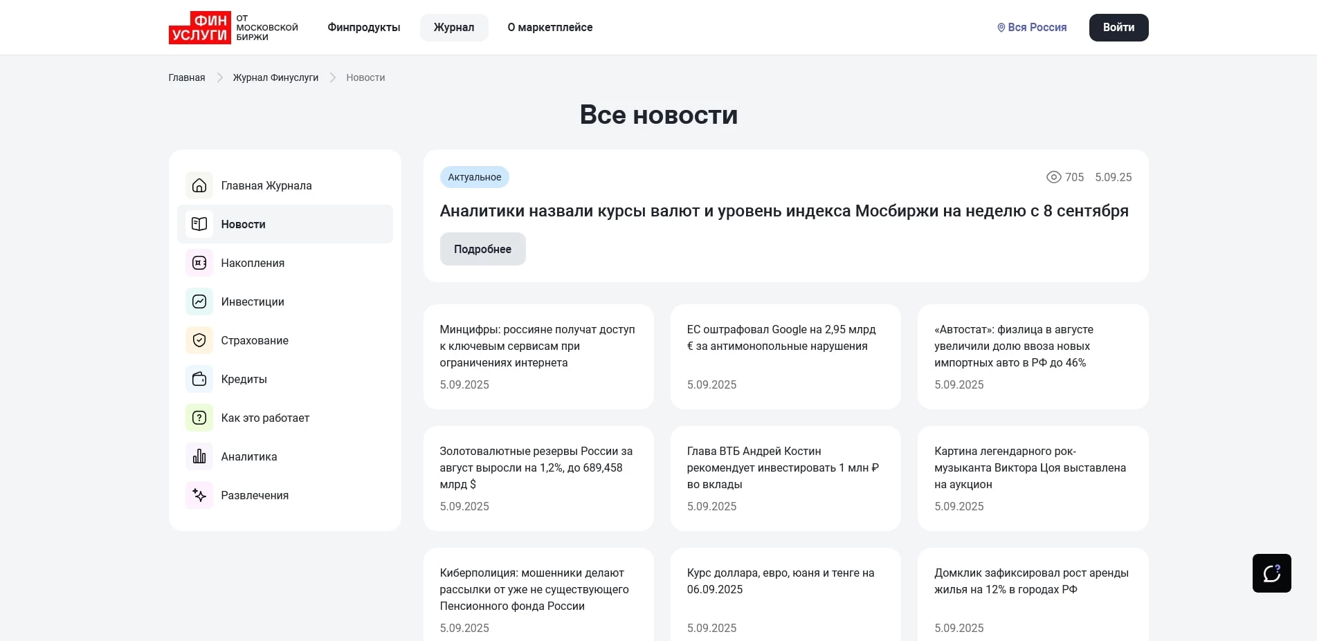This screenshot has width=1317, height=641.
Task: Select the Новости book icon in sidebar
Action: click(199, 224)
